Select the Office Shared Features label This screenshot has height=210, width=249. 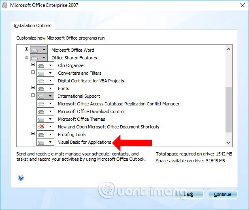(74, 58)
